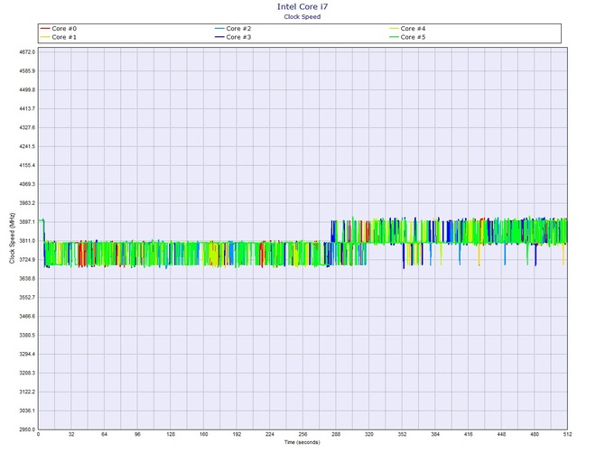
Task: Click the Clock Speed subtitle
Action: 302,16
